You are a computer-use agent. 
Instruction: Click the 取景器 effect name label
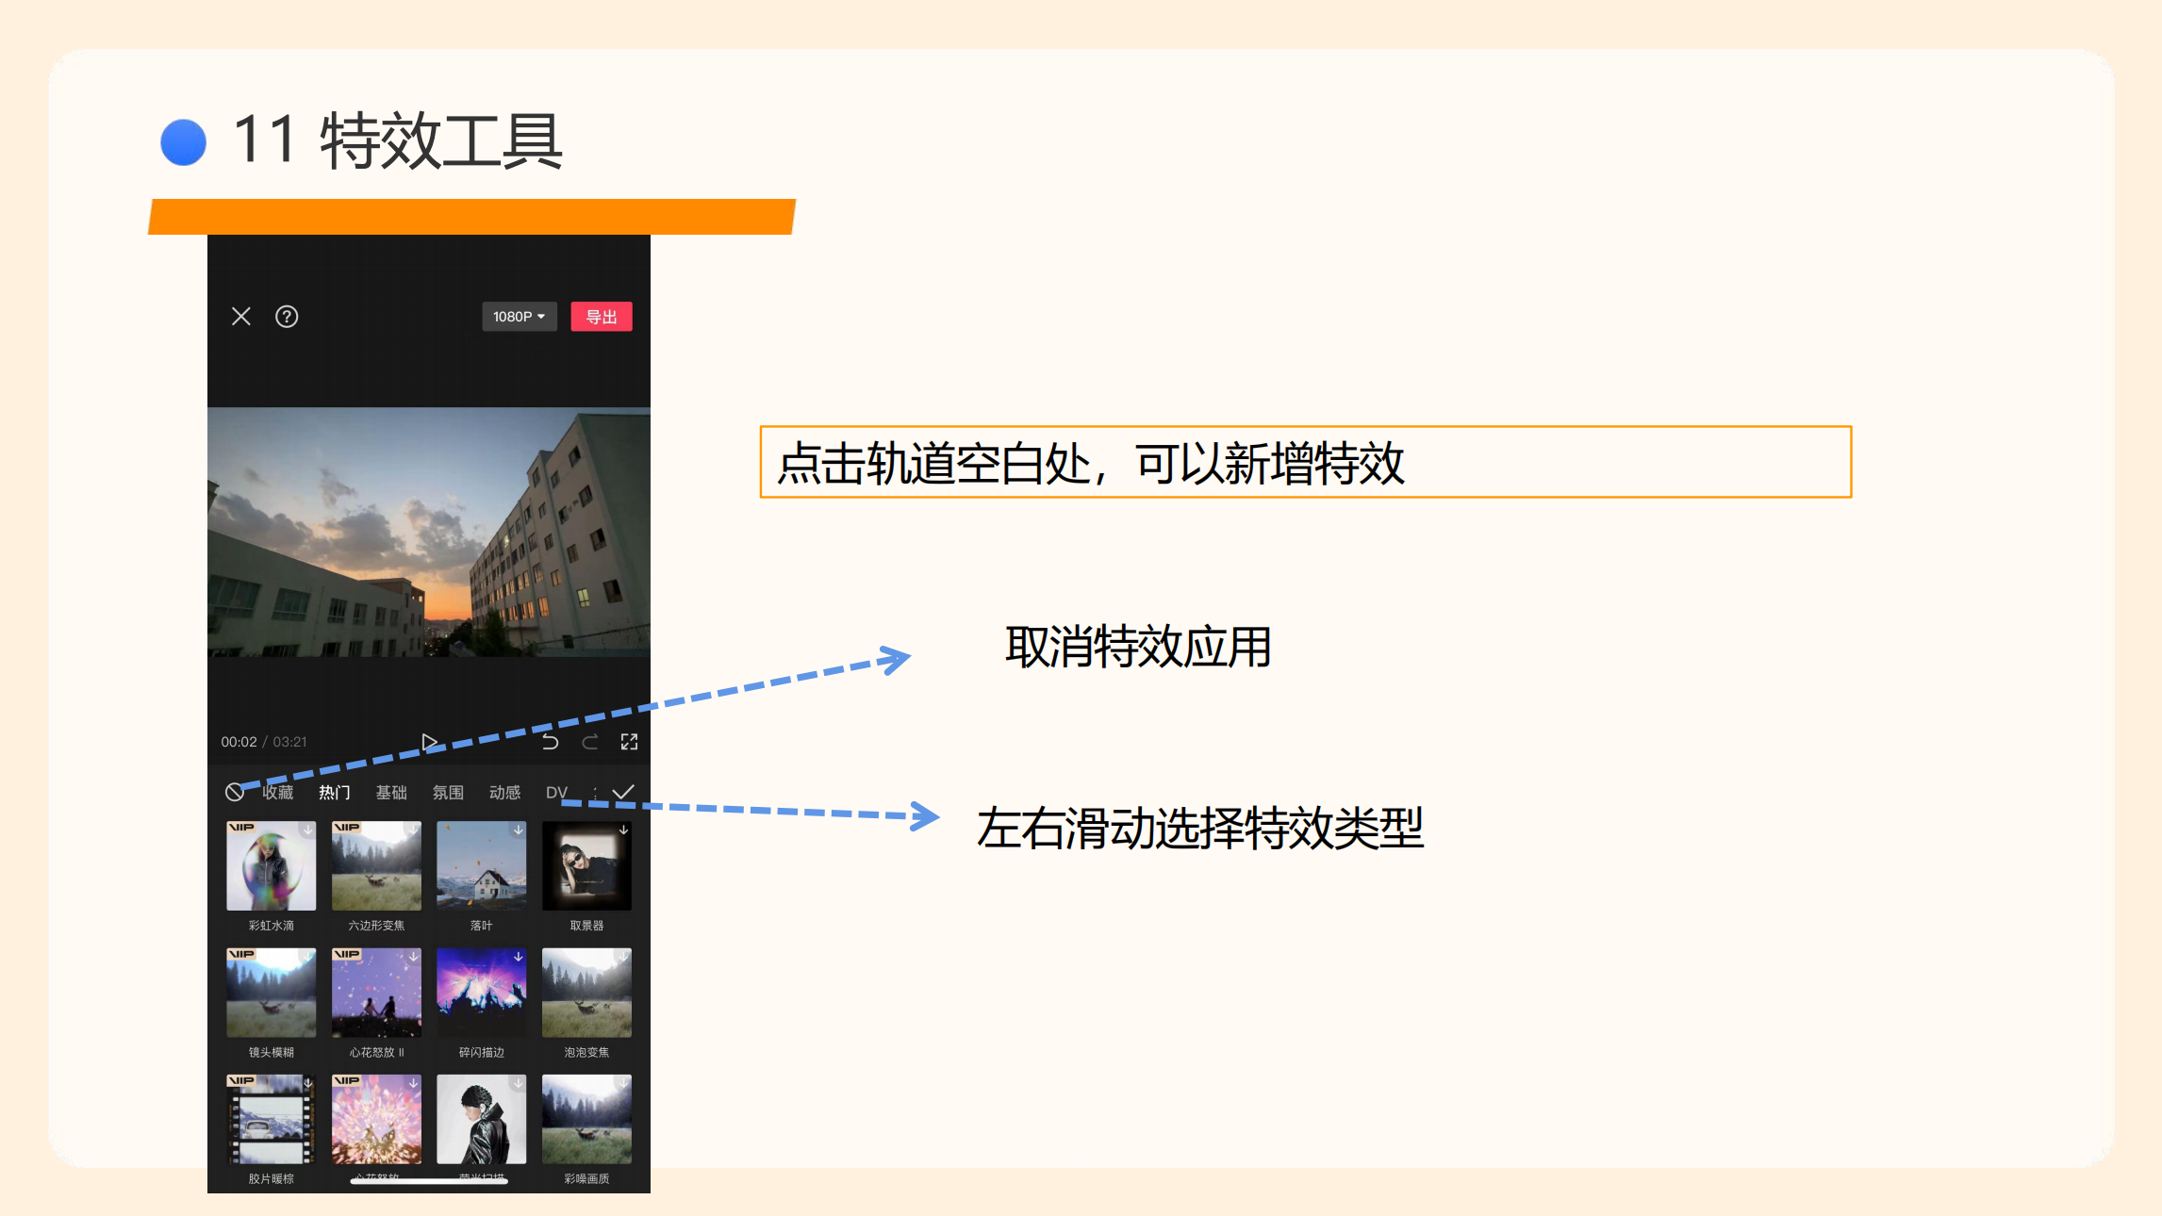586,926
